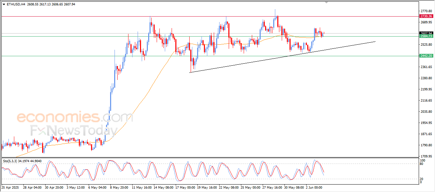Click the 25 Apr 2025 date label
Image resolution: width=435 pixels, height=192 pixels.
[x=9, y=187]
